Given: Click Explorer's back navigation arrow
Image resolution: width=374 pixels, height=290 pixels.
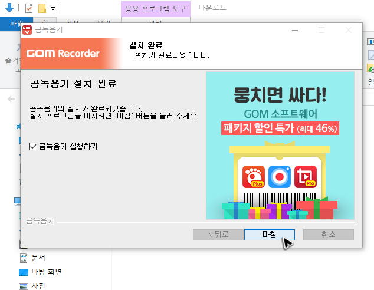Looking at the screenshot, I should coord(11,99).
